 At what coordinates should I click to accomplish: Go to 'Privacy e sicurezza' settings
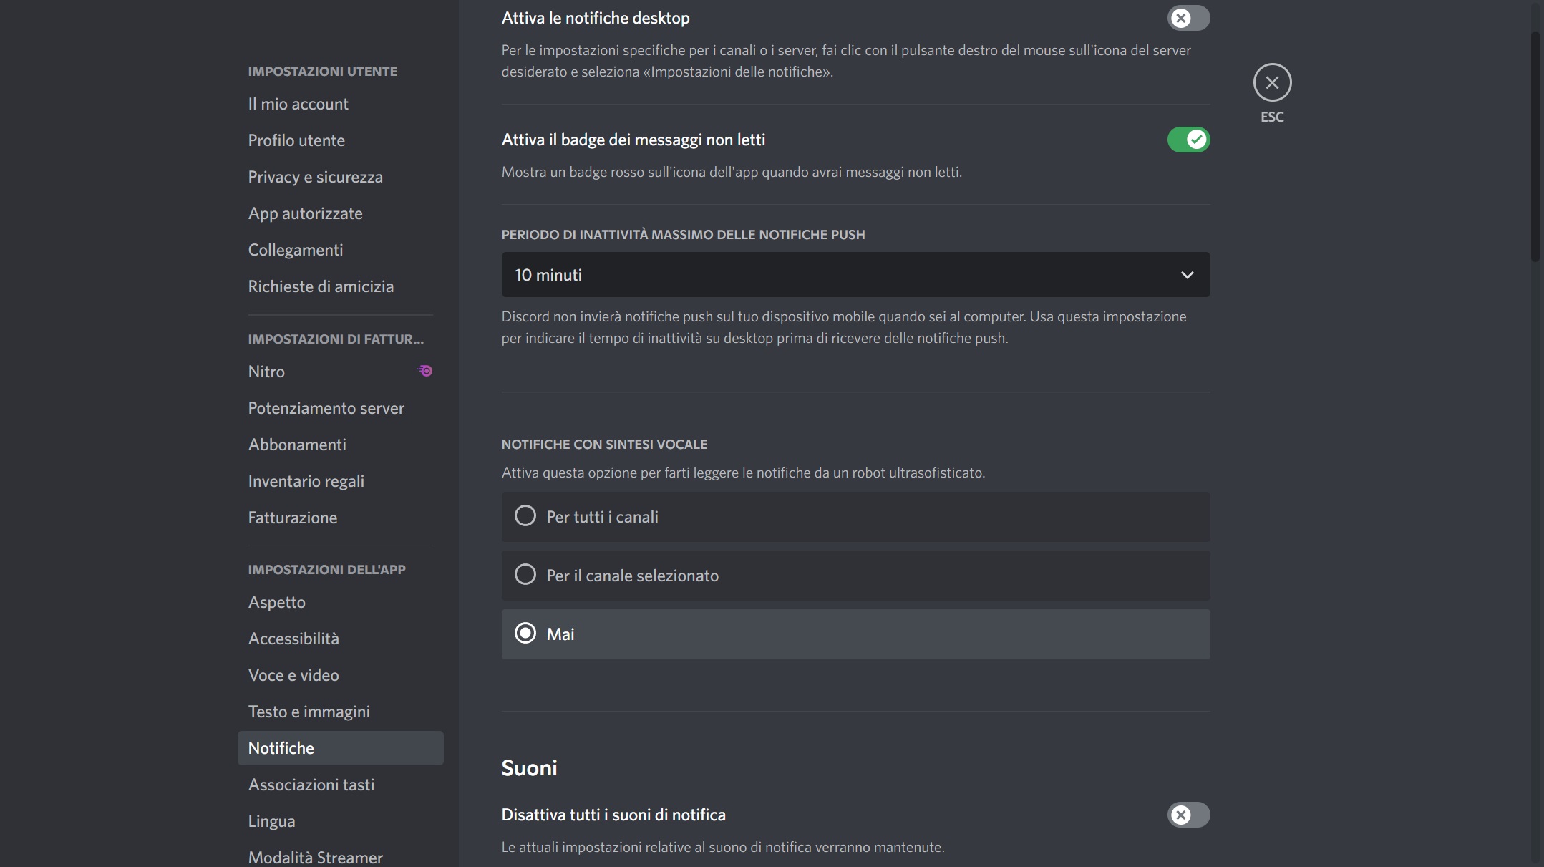click(315, 176)
